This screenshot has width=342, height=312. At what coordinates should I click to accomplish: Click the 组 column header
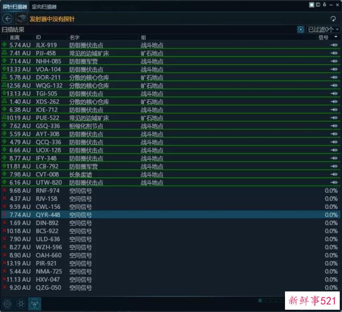(x=143, y=37)
